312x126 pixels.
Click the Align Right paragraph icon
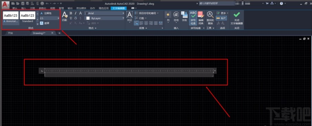tap(151, 23)
